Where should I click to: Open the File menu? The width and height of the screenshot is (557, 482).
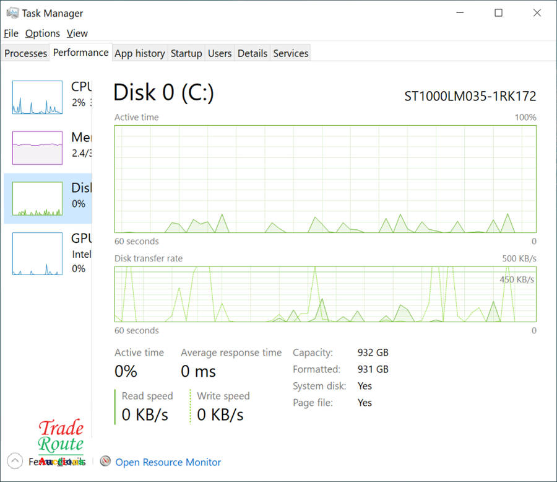click(x=11, y=33)
